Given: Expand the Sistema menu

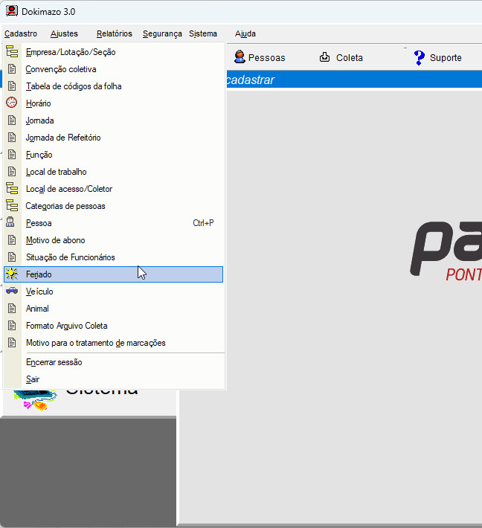Looking at the screenshot, I should tap(203, 33).
